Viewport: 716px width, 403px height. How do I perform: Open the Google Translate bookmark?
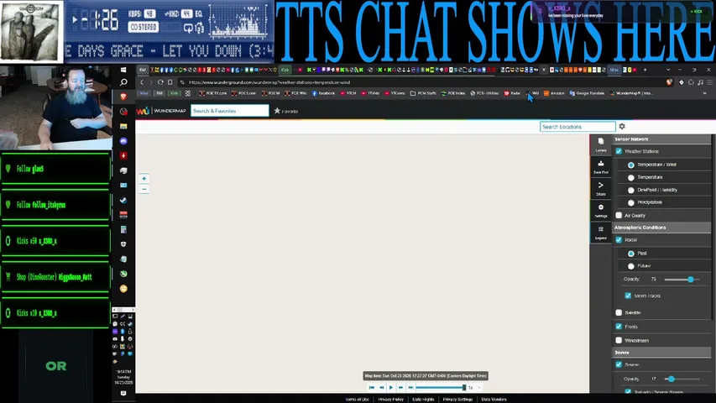[587, 93]
